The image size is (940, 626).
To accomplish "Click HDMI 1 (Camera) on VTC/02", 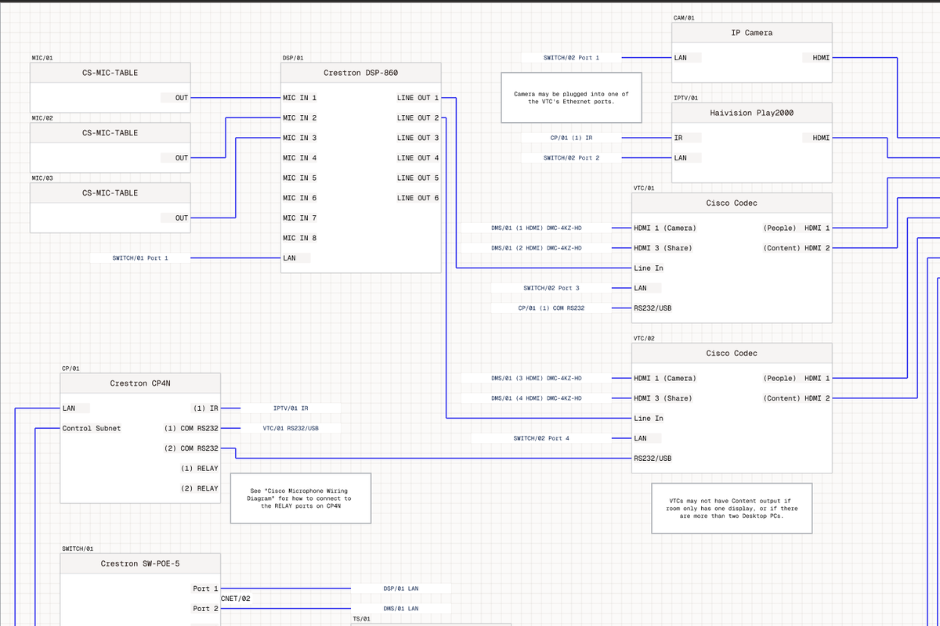I will click(665, 379).
